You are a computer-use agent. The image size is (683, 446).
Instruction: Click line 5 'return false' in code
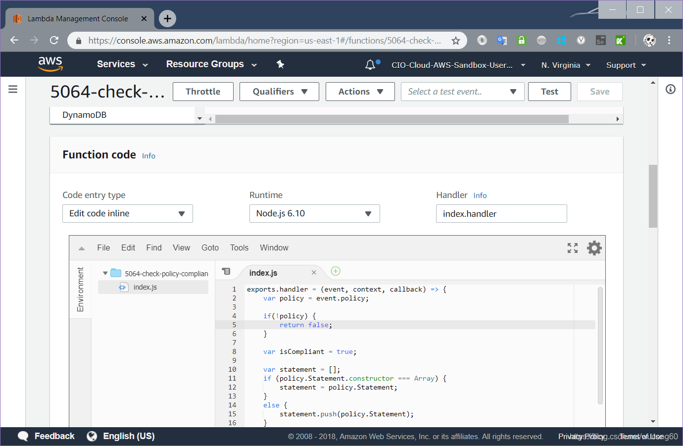click(x=305, y=325)
